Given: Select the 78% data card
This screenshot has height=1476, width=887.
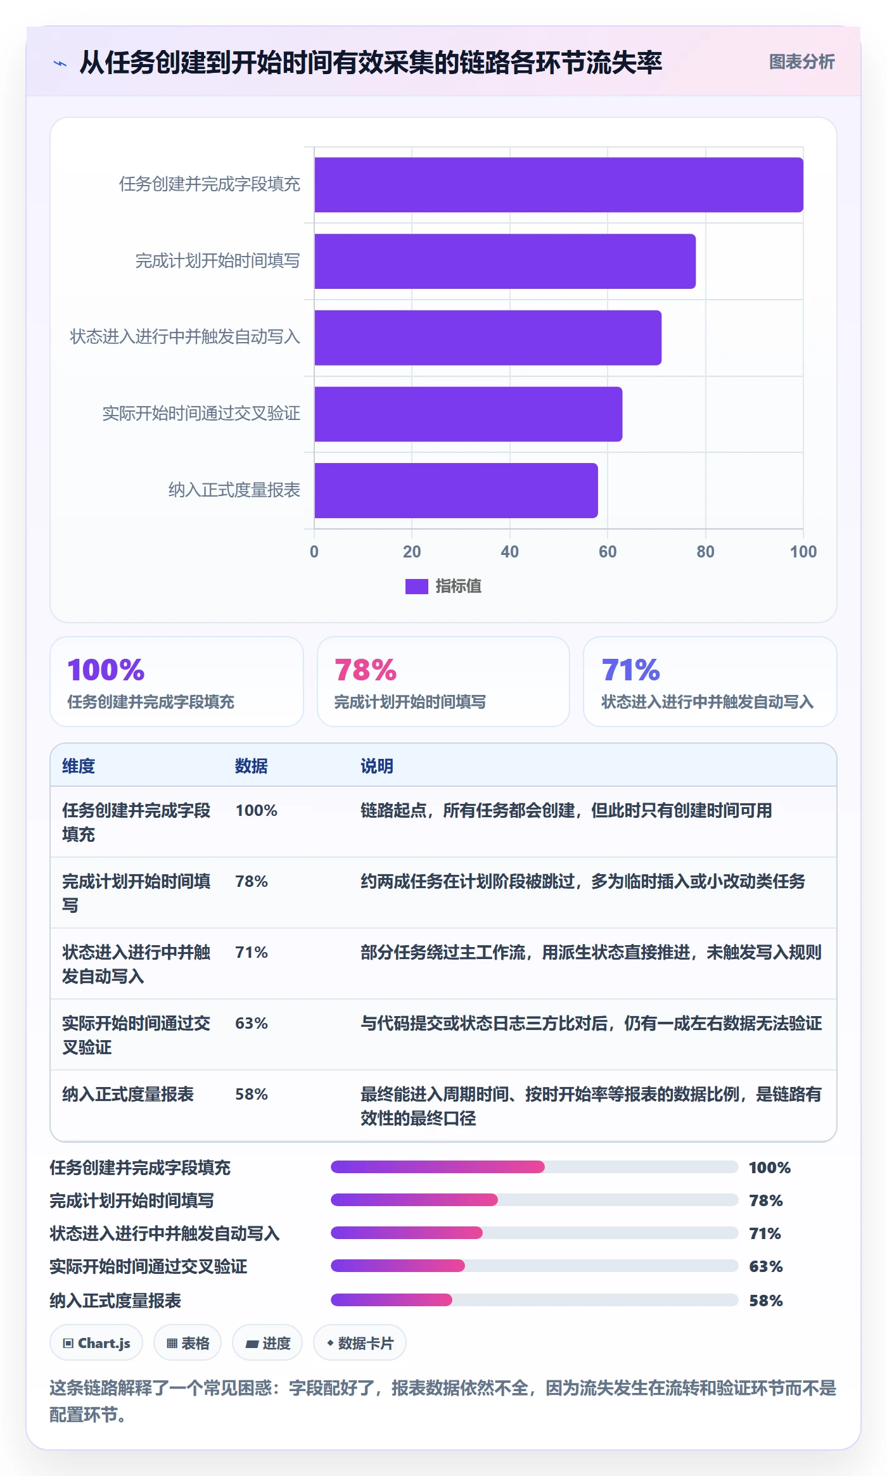Looking at the screenshot, I should pos(443,682).
